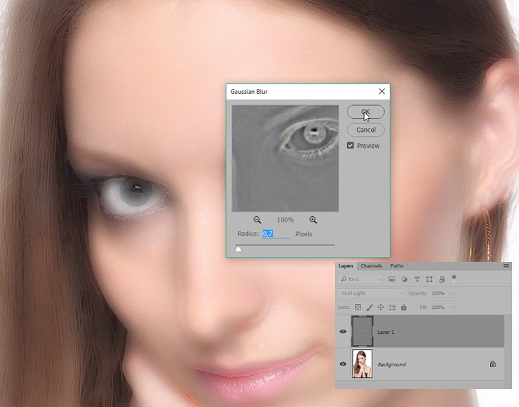519x407 pixels.
Task: Filter for type layers
Action: tap(417, 279)
